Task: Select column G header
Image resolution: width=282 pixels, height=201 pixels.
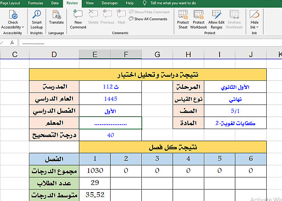Action: (158, 54)
